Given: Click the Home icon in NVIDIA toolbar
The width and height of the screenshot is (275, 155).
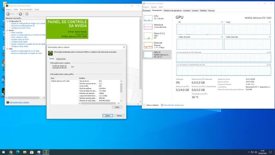Looking at the screenshot, I should click(27, 14).
